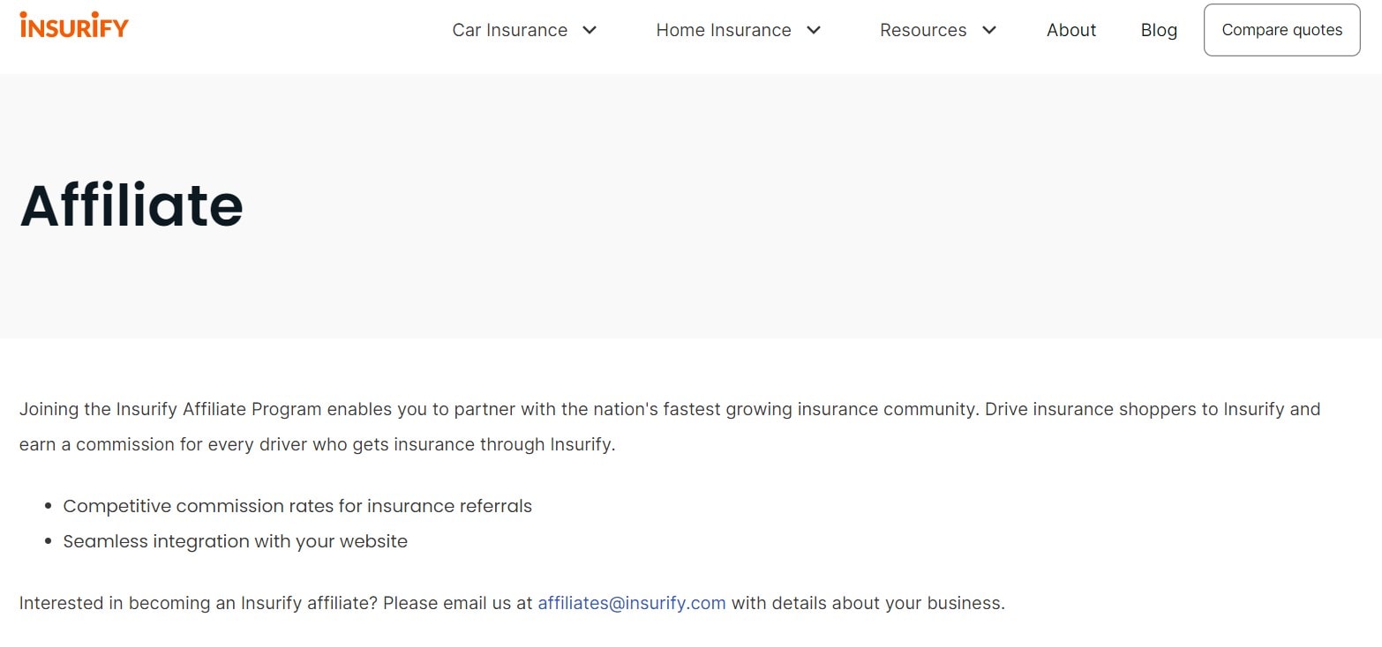Click the Insurify logo
This screenshot has height=647, width=1382.
(x=74, y=26)
